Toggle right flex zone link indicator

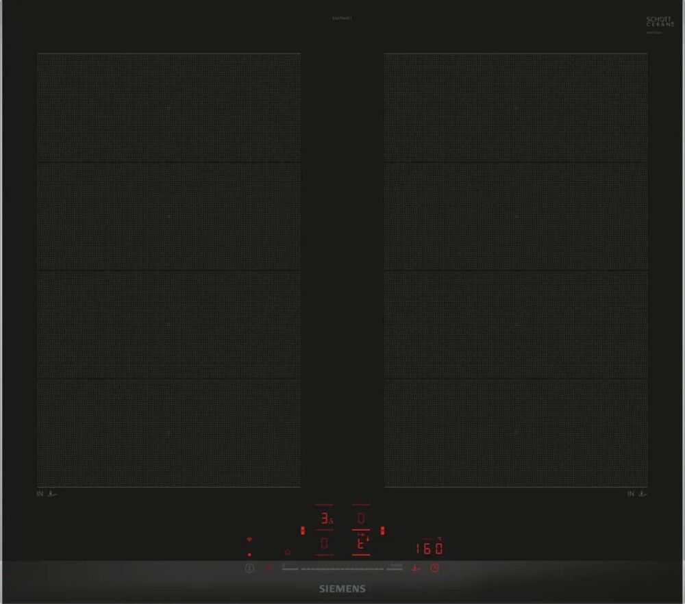383,530
